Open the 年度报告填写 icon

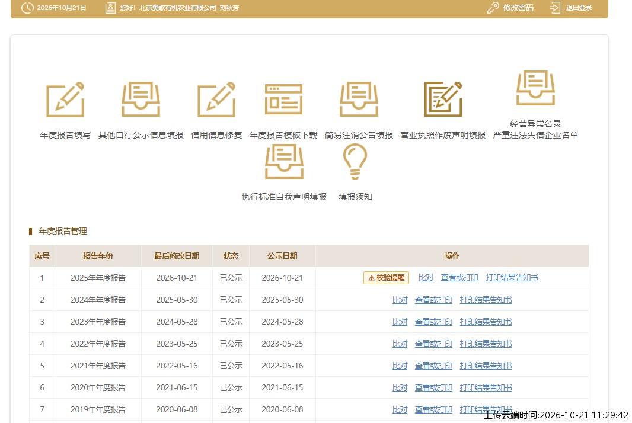tap(65, 100)
